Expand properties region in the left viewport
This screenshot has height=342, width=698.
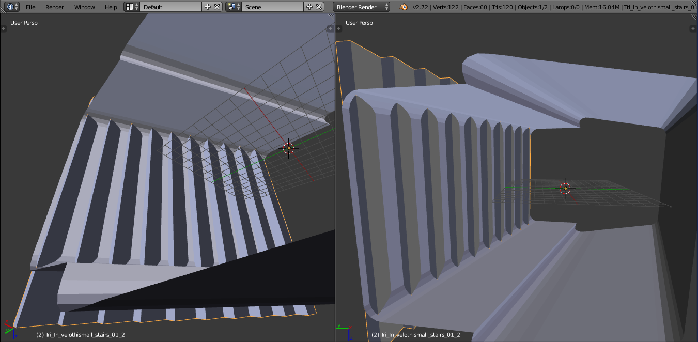coord(331,28)
